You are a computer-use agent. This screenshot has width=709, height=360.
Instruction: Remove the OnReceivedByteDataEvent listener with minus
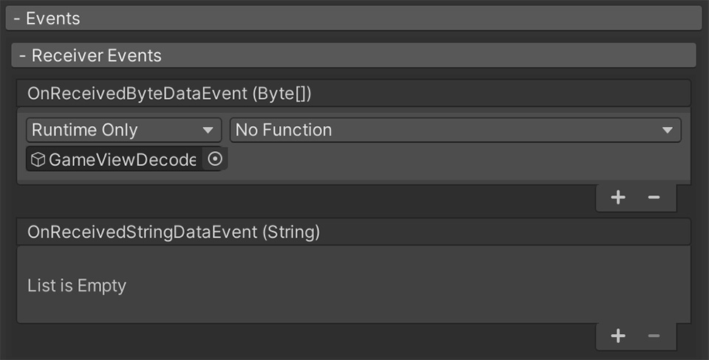(654, 198)
